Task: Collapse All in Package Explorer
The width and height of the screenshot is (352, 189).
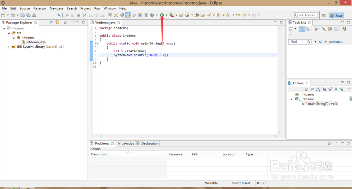Action: tap(51, 22)
